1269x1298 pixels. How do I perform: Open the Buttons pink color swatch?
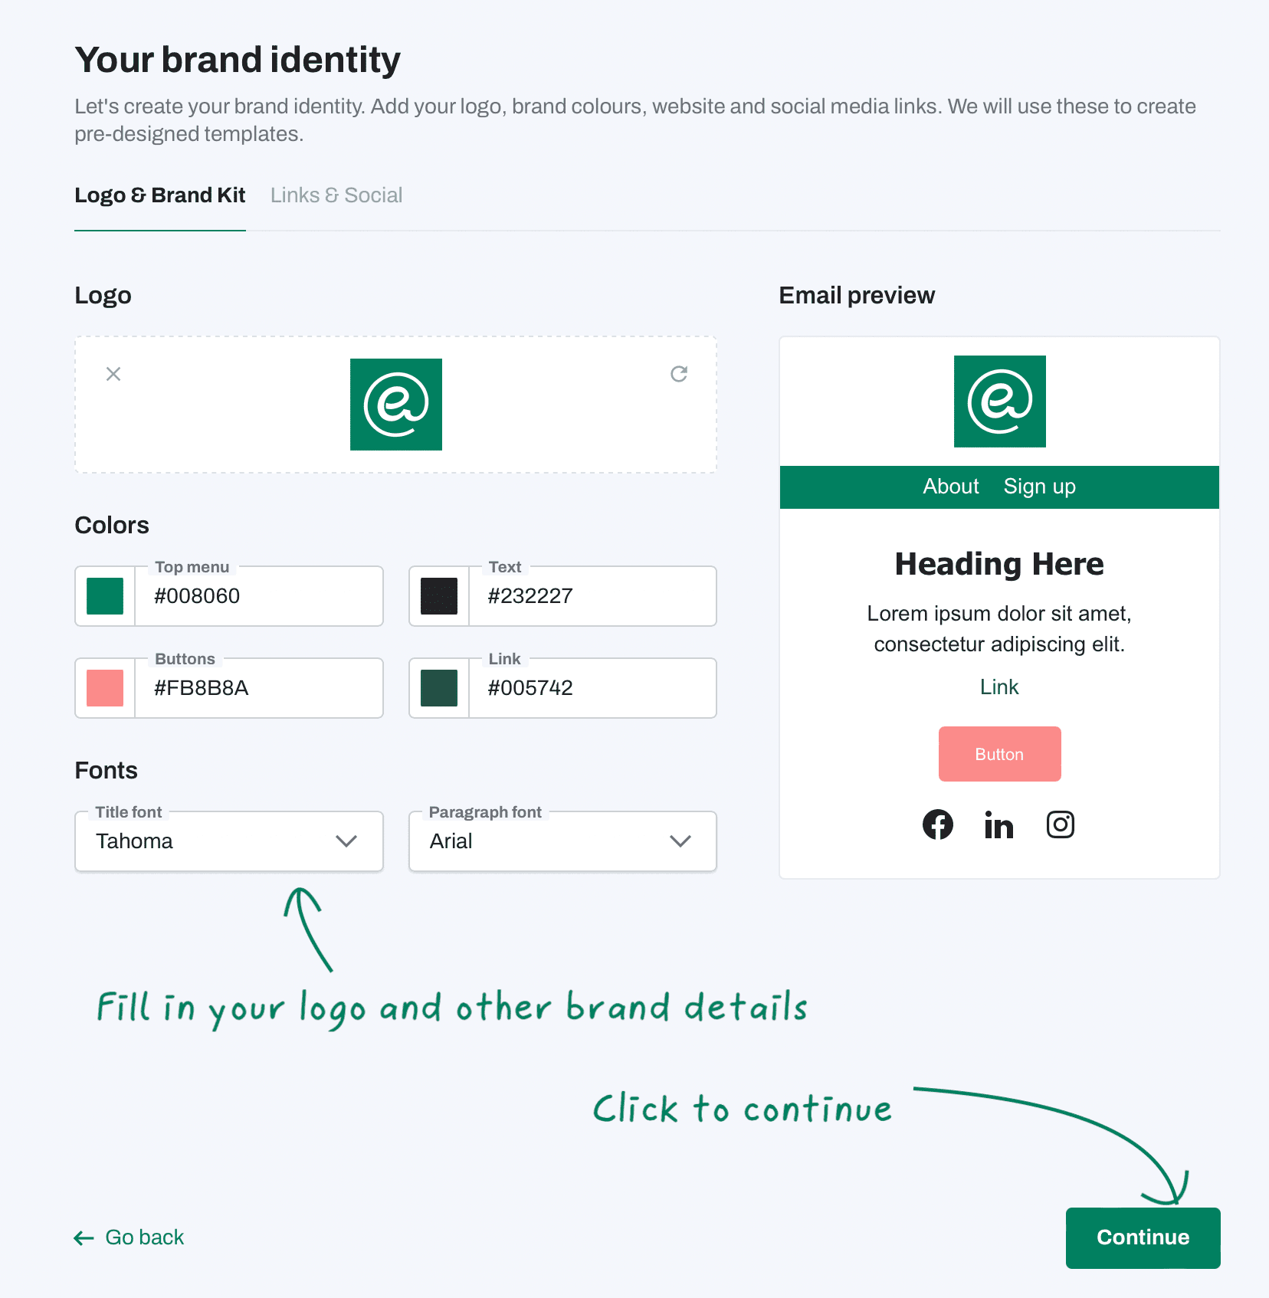point(105,688)
